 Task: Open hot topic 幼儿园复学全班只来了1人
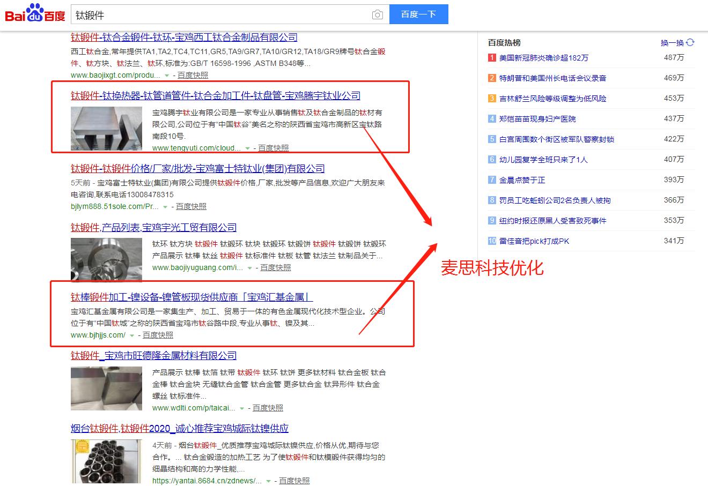[x=543, y=160]
